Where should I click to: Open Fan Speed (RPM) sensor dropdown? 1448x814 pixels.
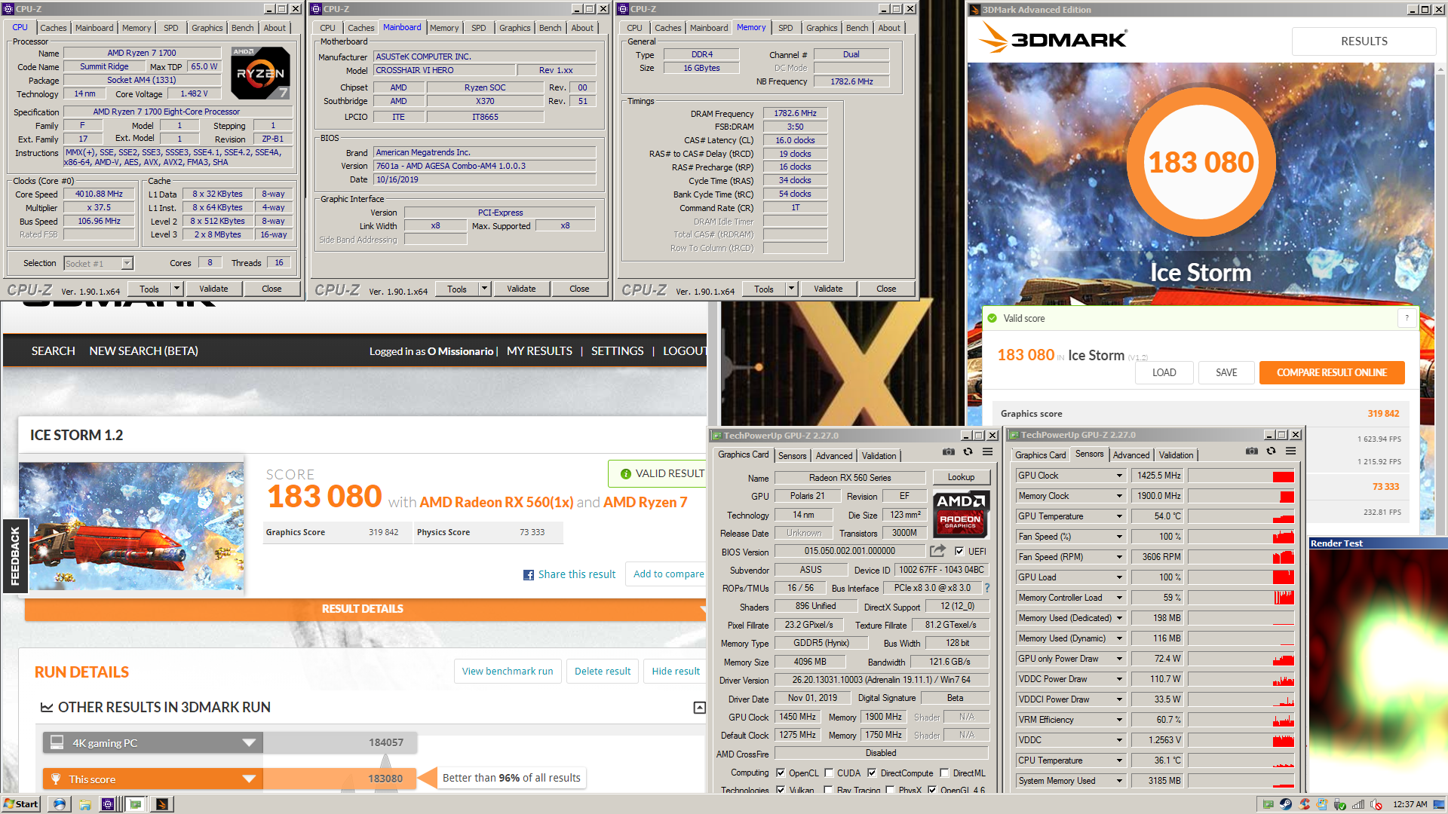coord(1119,557)
